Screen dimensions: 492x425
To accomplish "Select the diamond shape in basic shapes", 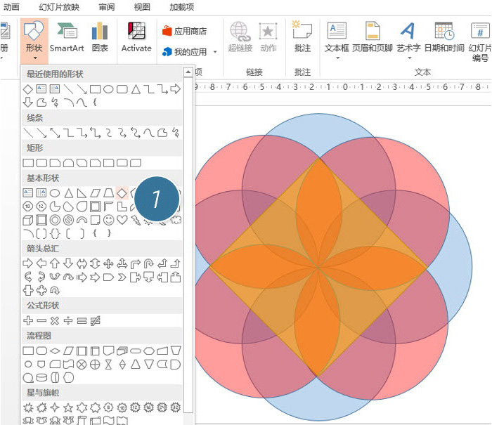I will [122, 193].
